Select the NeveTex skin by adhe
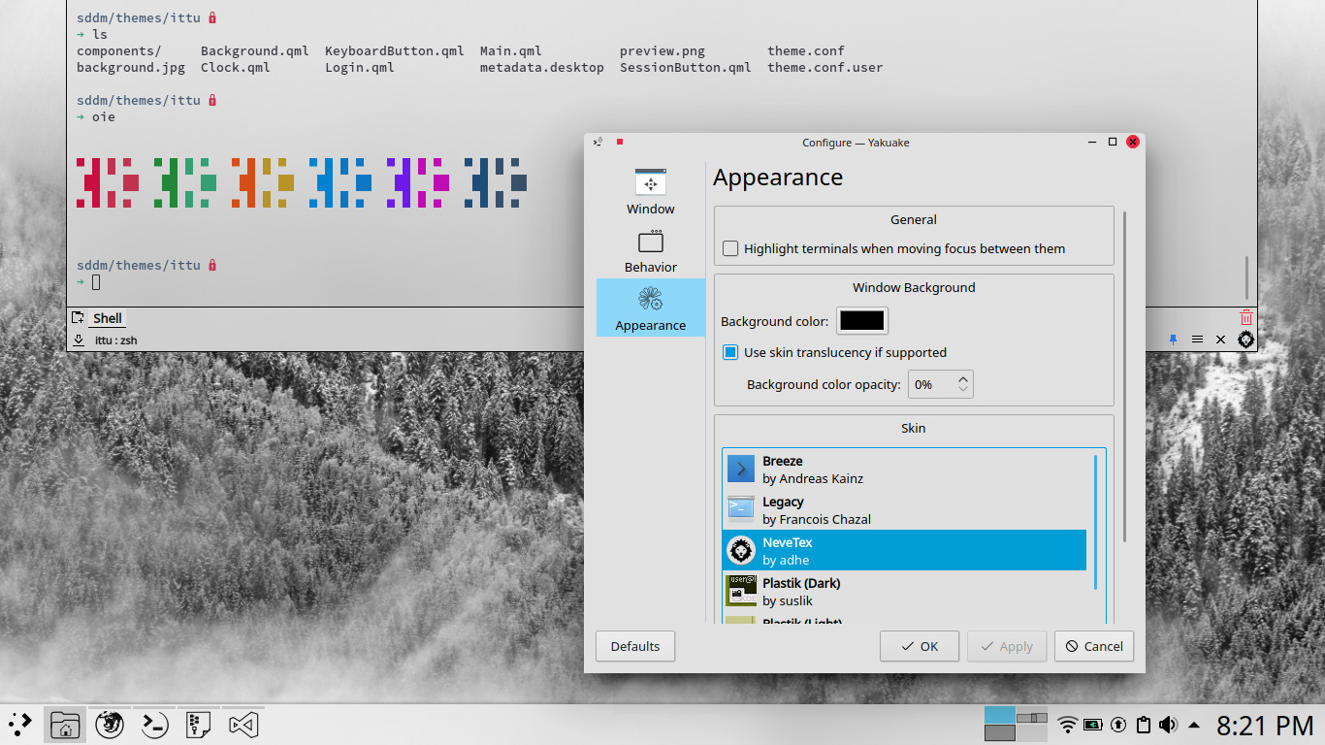 (905, 550)
